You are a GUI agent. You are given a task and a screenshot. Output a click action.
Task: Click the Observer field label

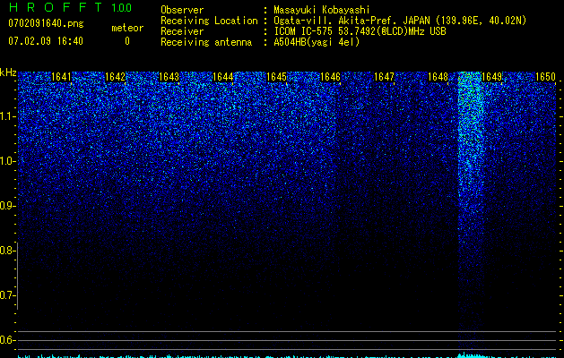tap(182, 10)
